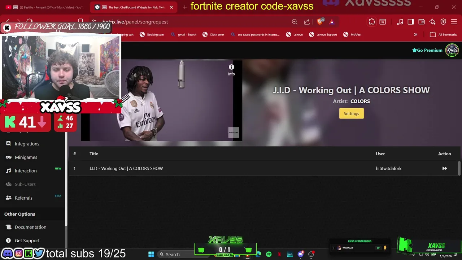Image resolution: width=462 pixels, height=260 pixels.
Task: Open the All Bookmarks folder
Action: point(443,35)
